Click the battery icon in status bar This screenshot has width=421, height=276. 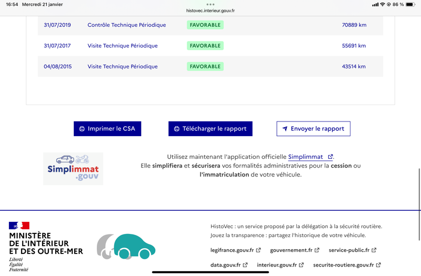click(410, 4)
